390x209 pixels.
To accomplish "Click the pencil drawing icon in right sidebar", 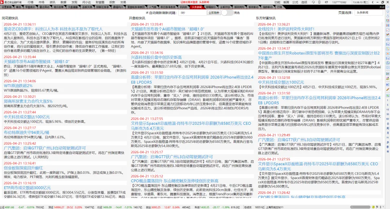I will pyautogui.click(x=387, y=90).
